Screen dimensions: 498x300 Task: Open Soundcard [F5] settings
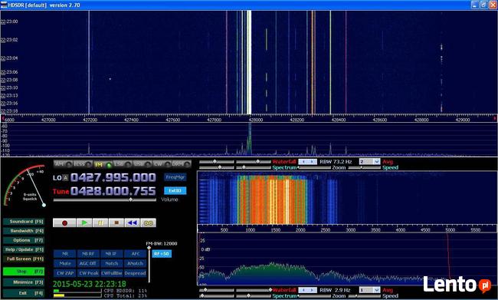tap(24, 222)
